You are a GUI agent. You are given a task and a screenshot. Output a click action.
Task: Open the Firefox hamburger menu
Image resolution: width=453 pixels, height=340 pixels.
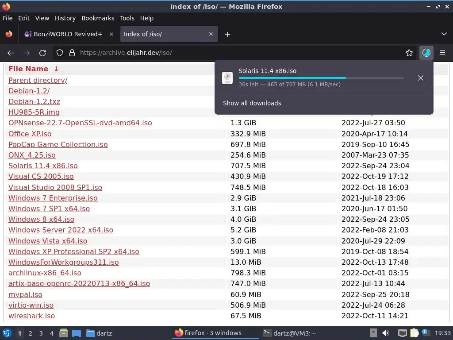tap(442, 53)
